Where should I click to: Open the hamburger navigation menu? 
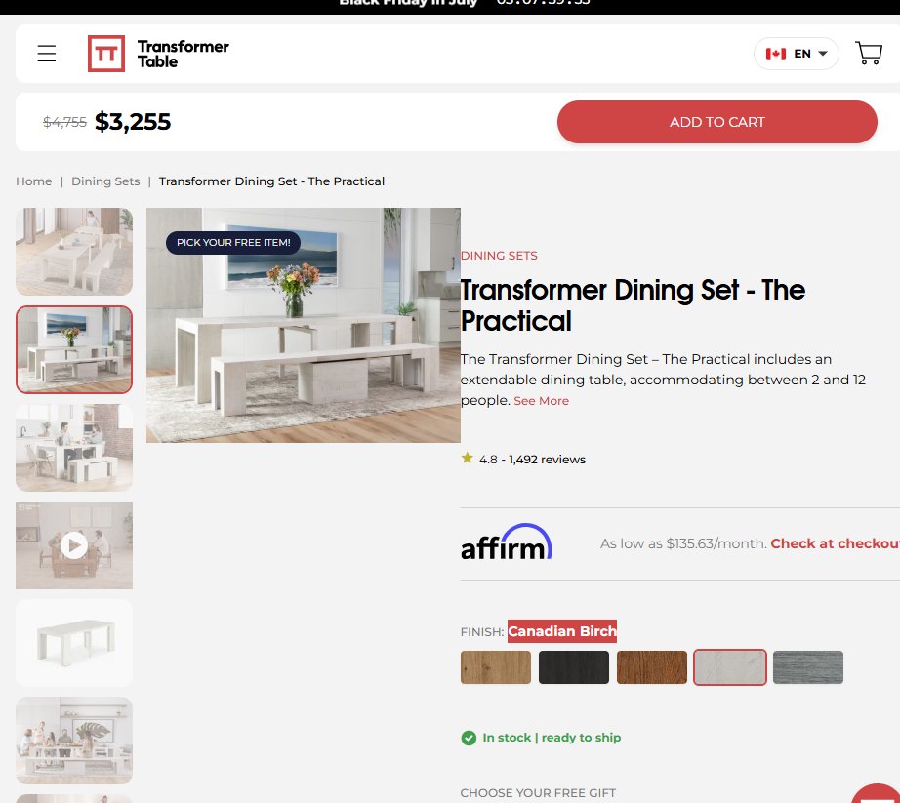click(x=47, y=54)
